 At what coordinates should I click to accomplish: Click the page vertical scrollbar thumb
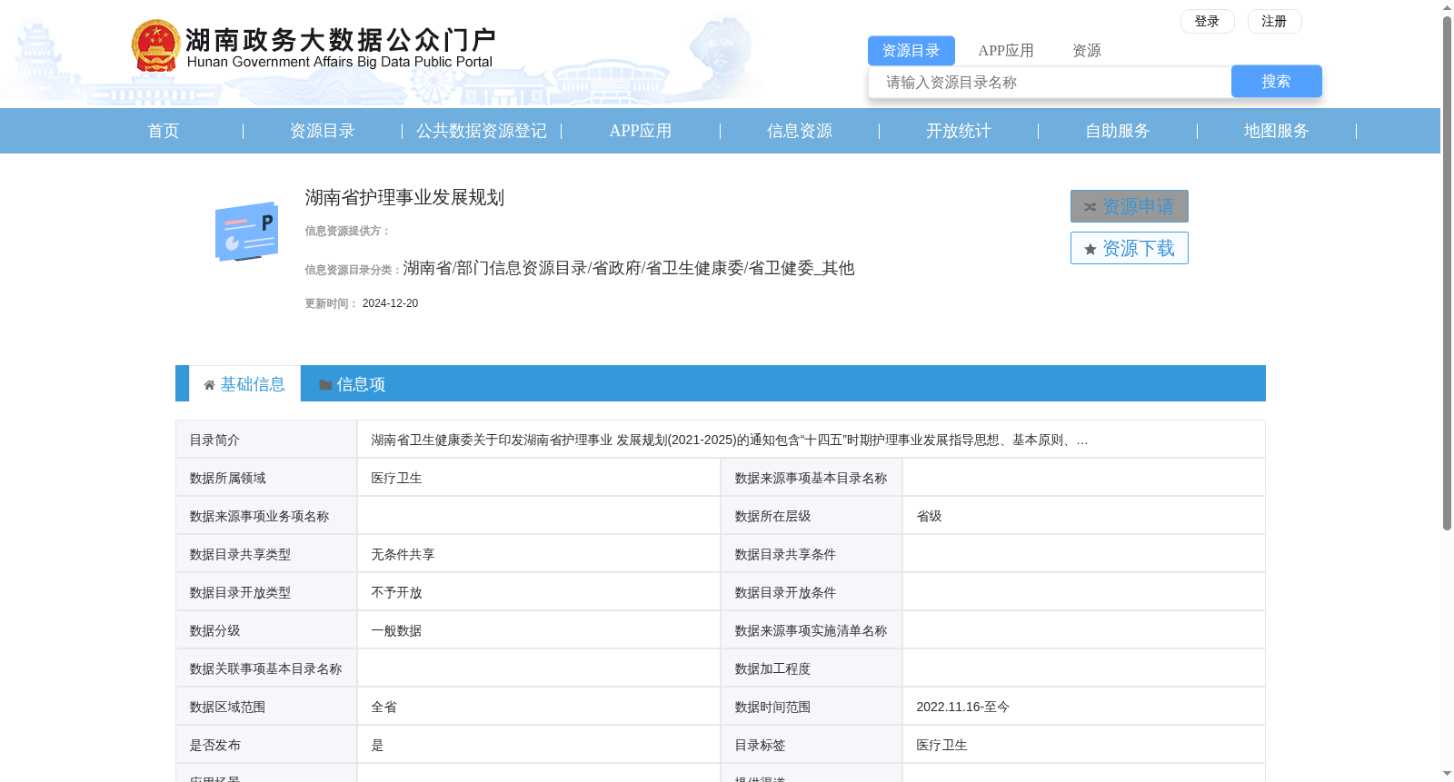(x=1447, y=272)
